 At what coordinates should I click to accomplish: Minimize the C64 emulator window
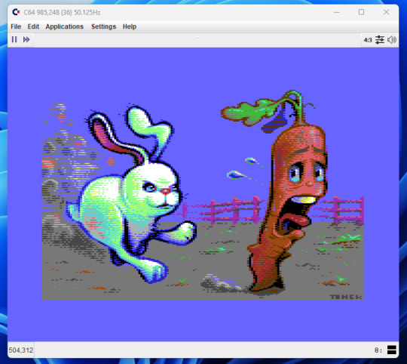pyautogui.click(x=337, y=12)
